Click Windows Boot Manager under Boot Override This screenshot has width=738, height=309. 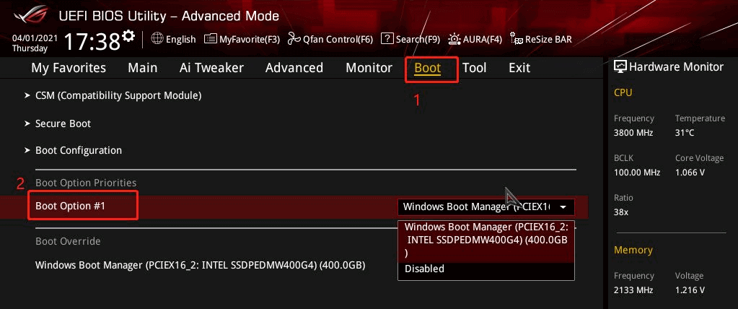[x=201, y=265]
